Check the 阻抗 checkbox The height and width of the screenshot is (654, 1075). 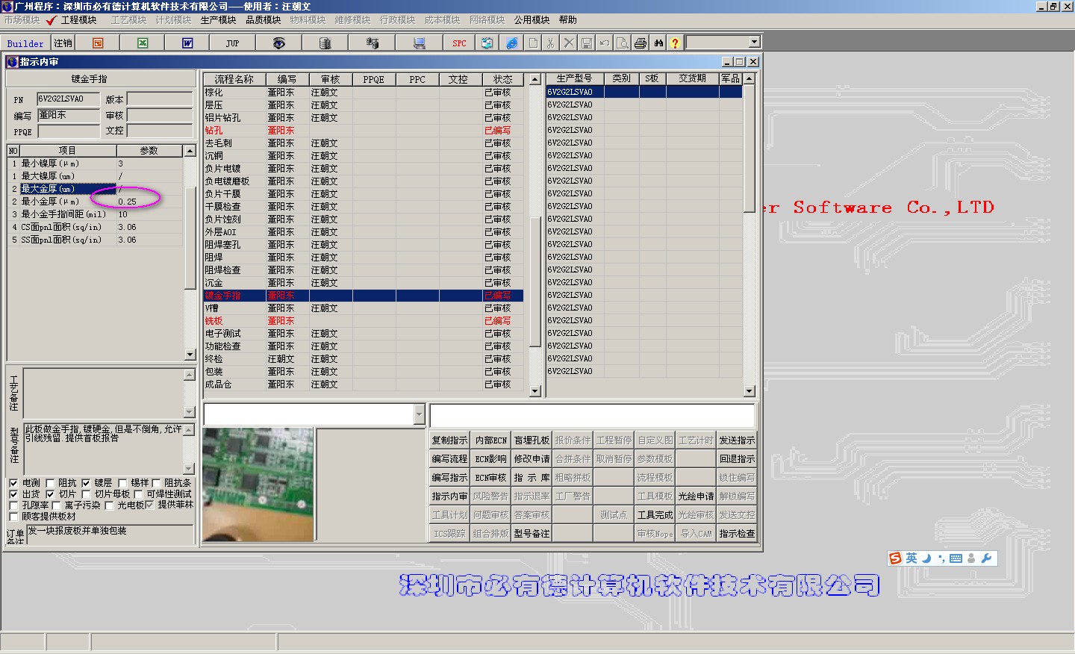[x=50, y=483]
